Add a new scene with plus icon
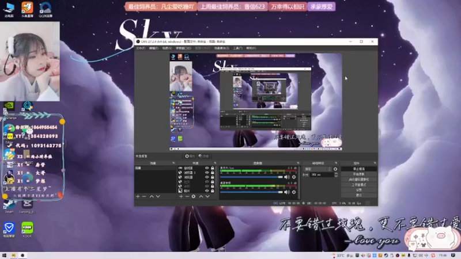Image resolution: width=461 pixels, height=259 pixels. coord(138,196)
